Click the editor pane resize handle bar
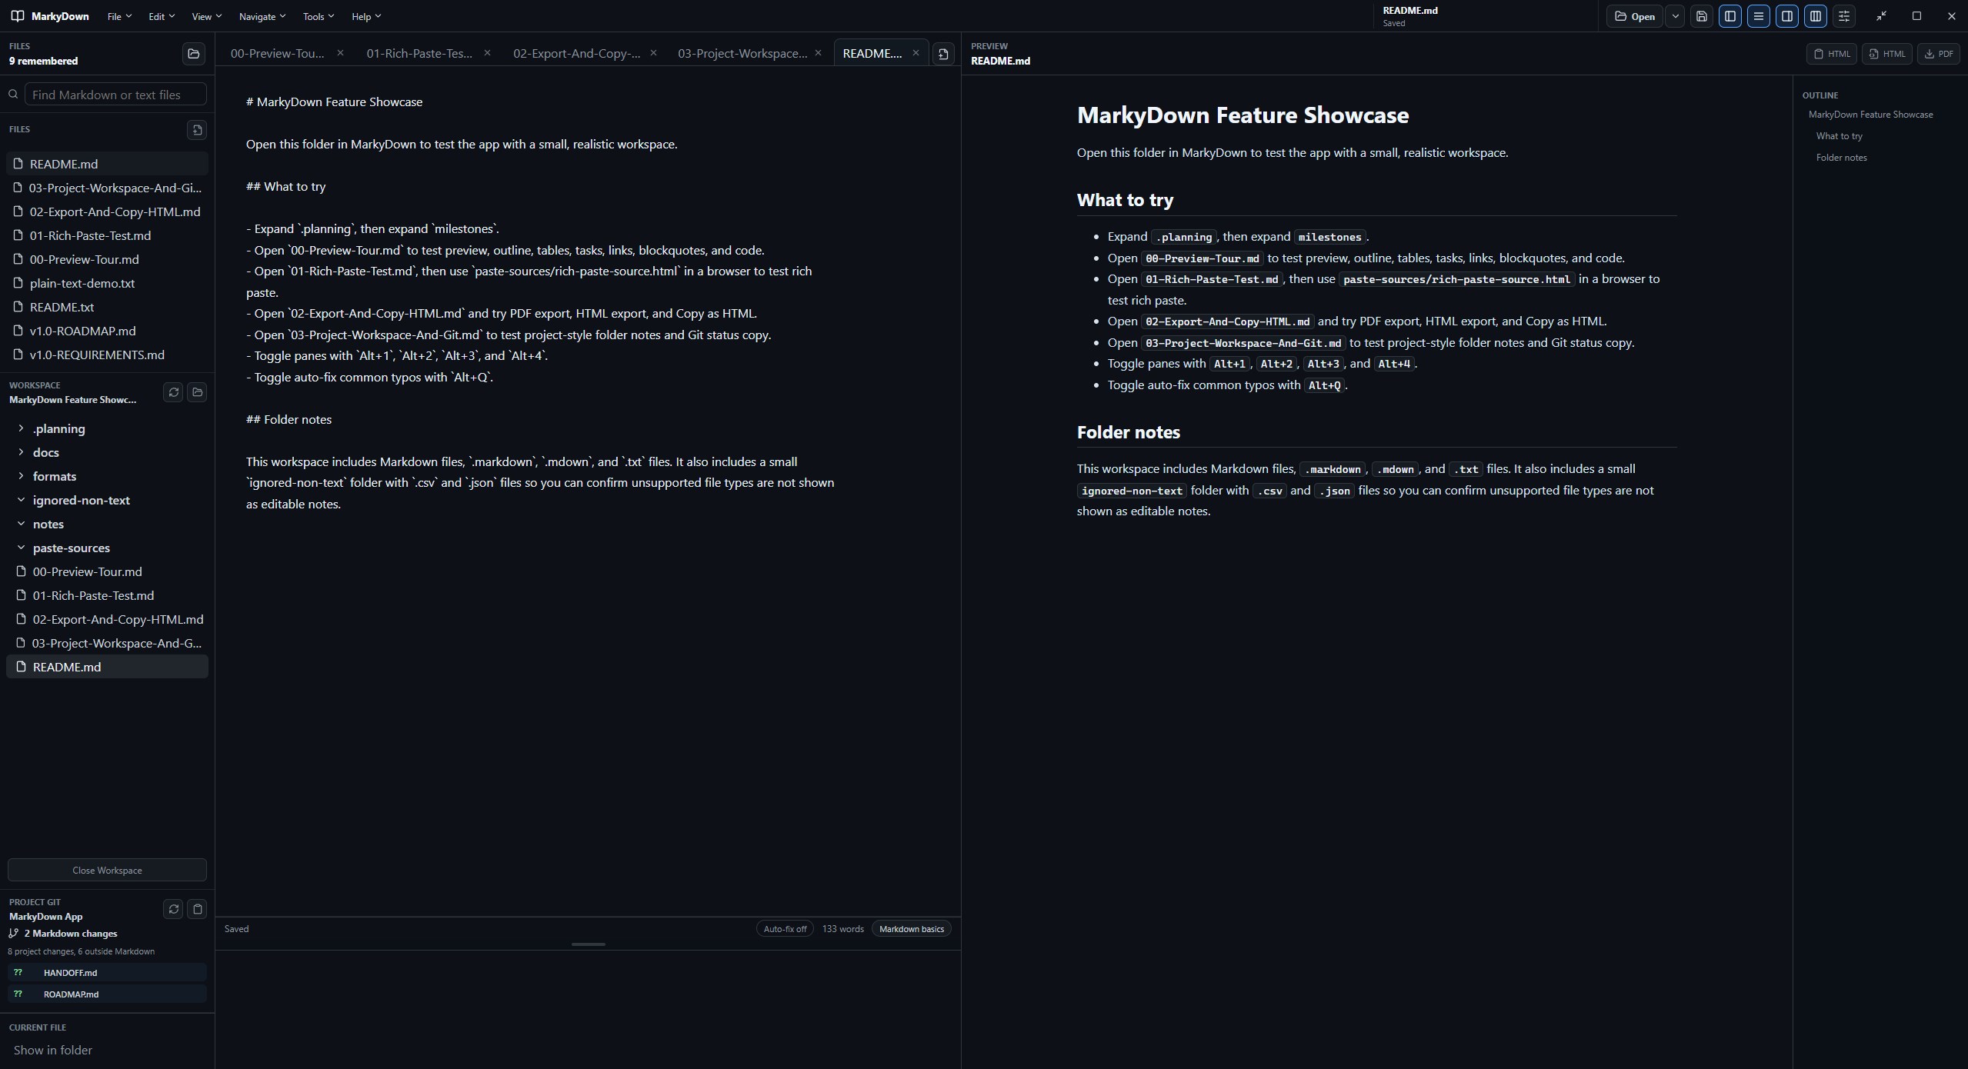This screenshot has width=1968, height=1069. click(589, 944)
